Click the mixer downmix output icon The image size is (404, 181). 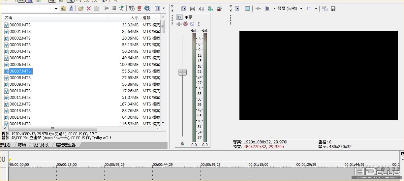click(193, 9)
